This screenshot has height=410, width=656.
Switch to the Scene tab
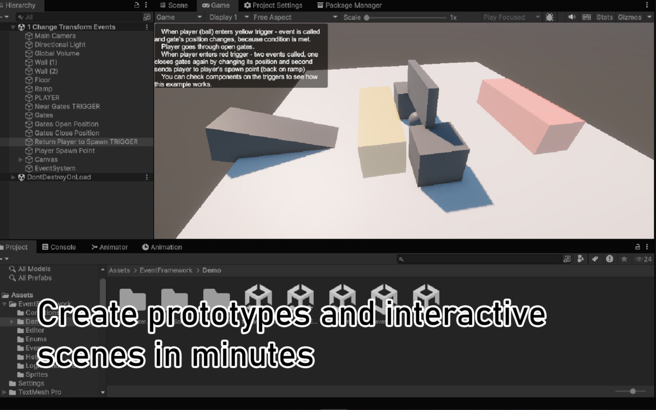click(x=174, y=5)
